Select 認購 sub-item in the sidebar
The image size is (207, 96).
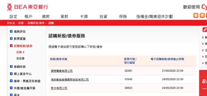(x=19, y=52)
